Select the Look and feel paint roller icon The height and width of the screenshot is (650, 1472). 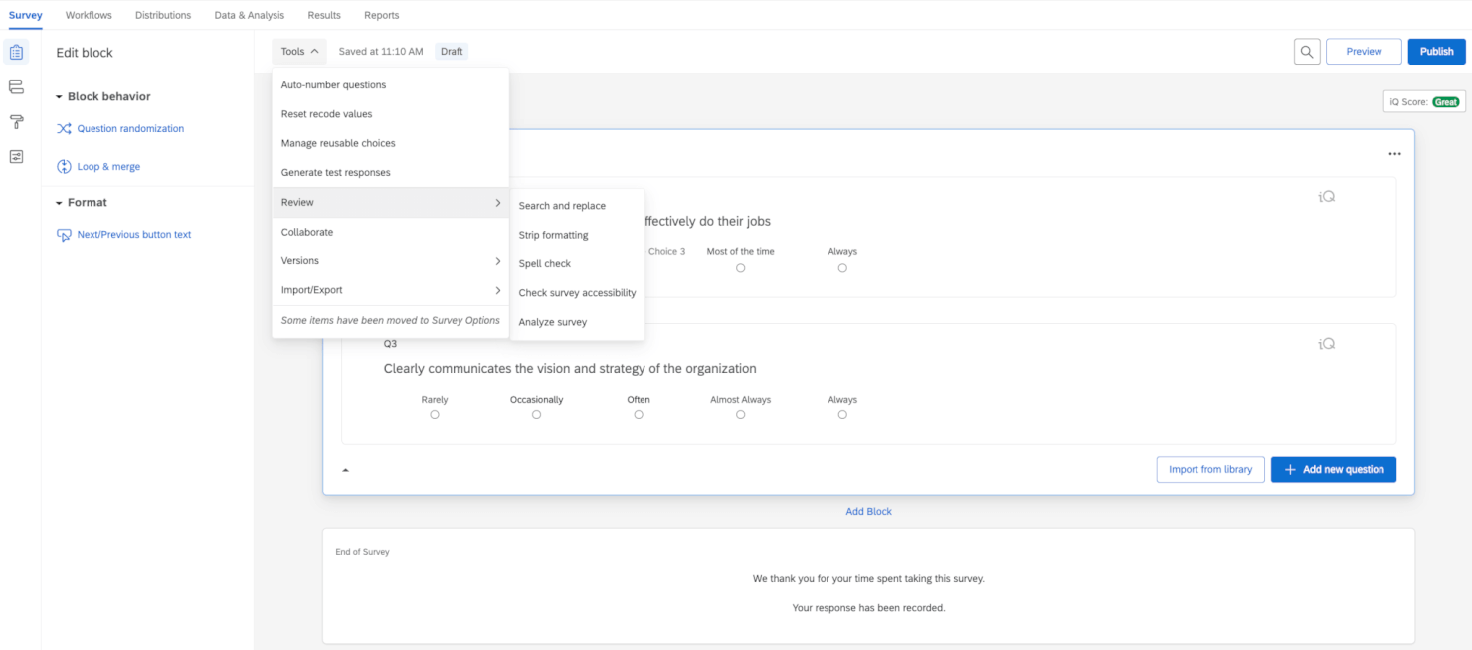pos(16,121)
